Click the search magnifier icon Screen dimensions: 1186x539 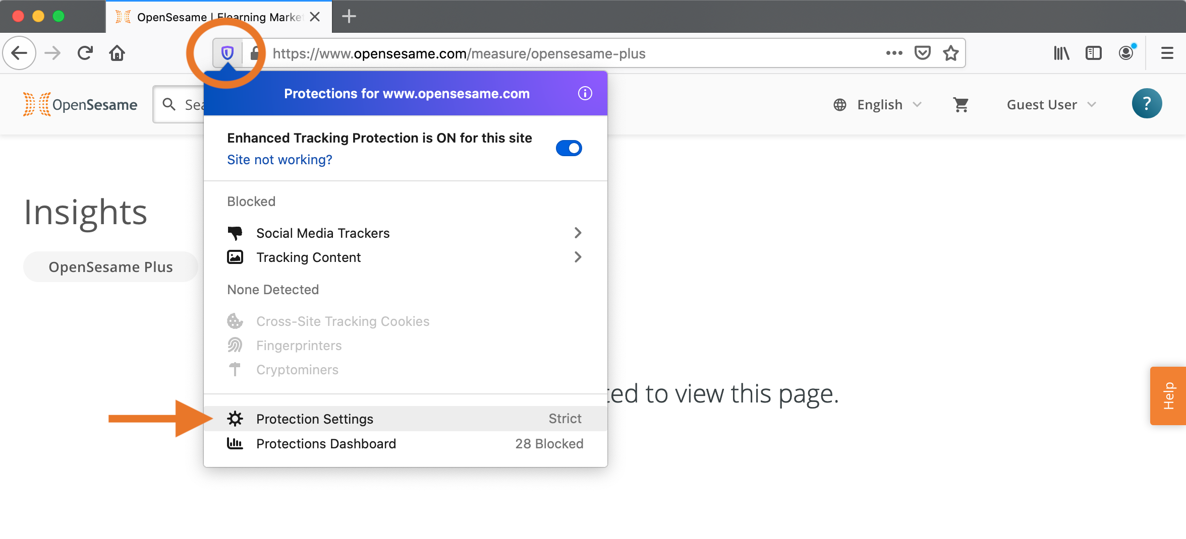pos(169,104)
